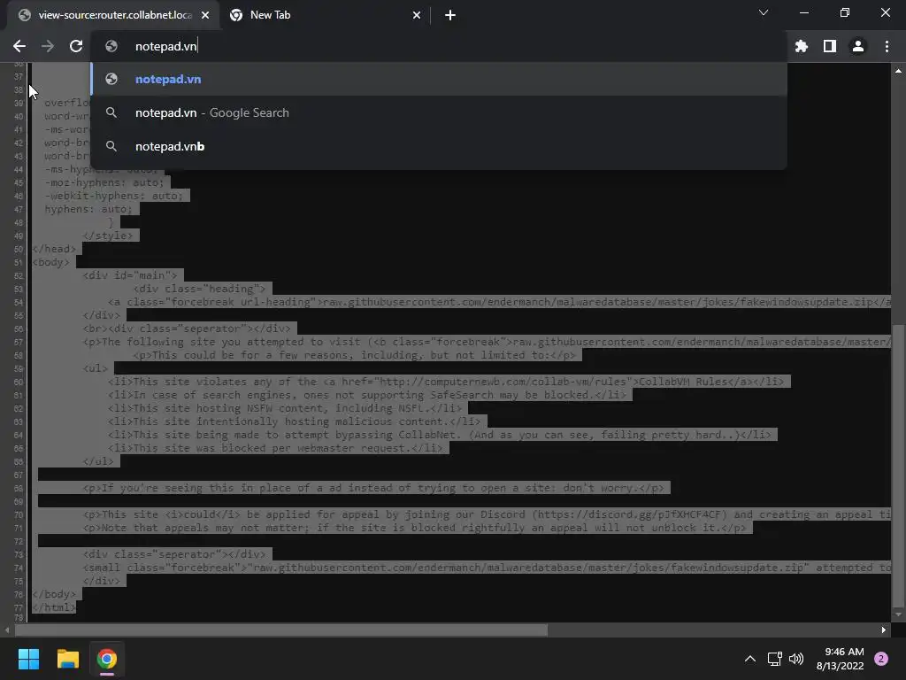The width and height of the screenshot is (906, 680).
Task: Click line 61 text about SafeSearch engines
Action: pos(367,395)
